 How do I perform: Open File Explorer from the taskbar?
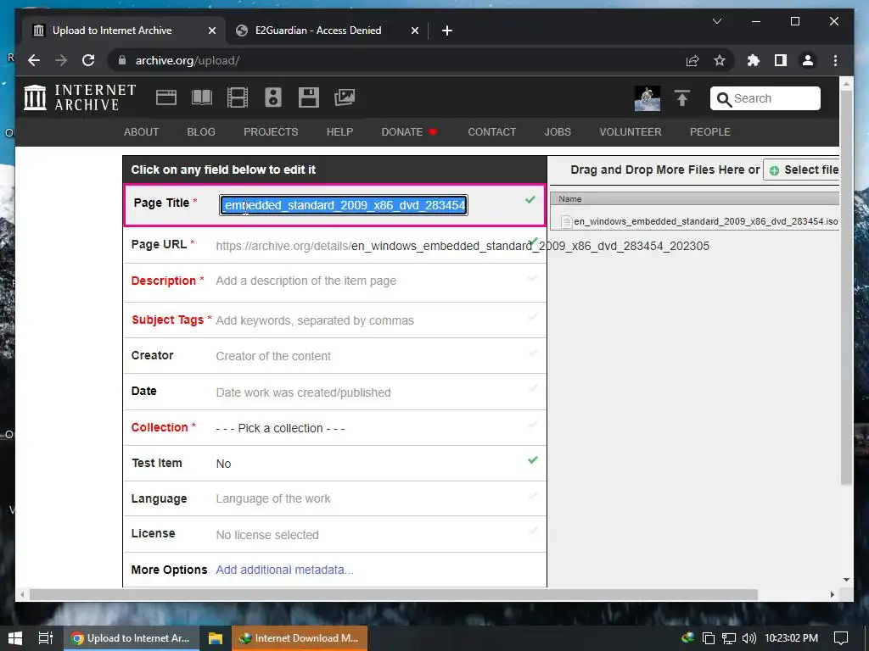tap(215, 638)
